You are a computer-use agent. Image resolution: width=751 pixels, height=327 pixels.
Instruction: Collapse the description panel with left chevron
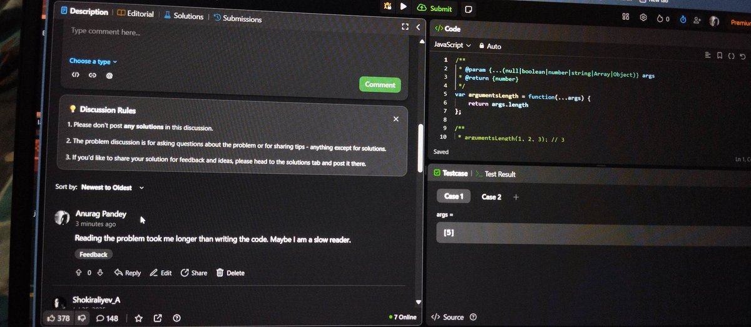point(418,27)
